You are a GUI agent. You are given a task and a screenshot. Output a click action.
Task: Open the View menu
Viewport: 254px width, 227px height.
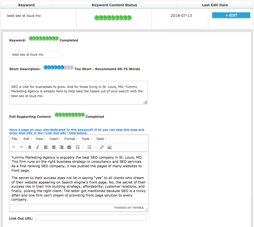tap(41, 139)
